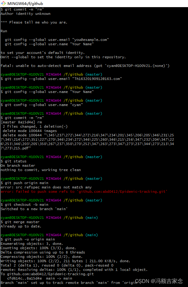Click the "On branch master" line
Image resolution: width=188 pixels, height=287 pixels.
coord(18,166)
